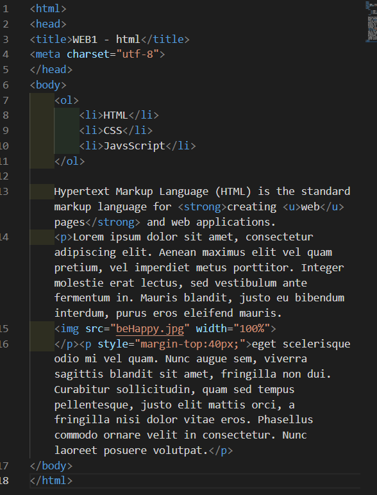Click the strong opening tag
The height and width of the screenshot is (495, 377).
203,206
